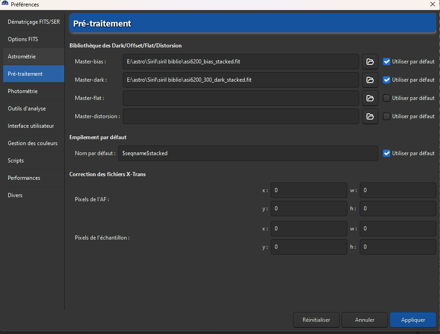440x334 pixels.
Task: Open Master-flat file browser icon
Action: tap(370, 98)
